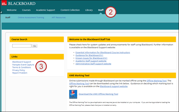The image size is (179, 112).
Task: Open Administrative Staff support website link
Action: coord(93,64)
